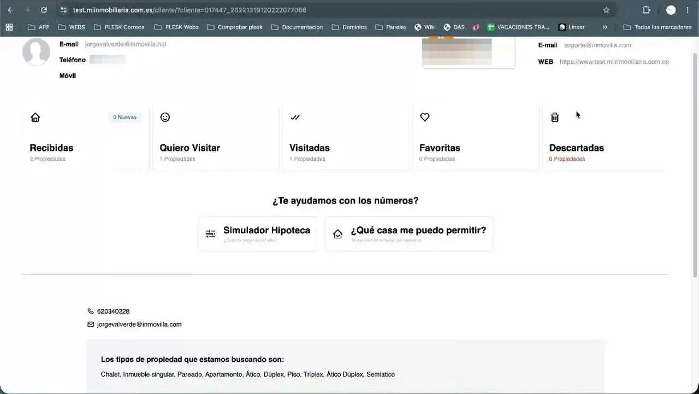699x394 pixels.
Task: Open the Visitadas properties section
Action: coord(346,138)
